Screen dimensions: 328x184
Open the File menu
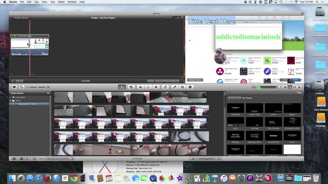tap(22, 2)
